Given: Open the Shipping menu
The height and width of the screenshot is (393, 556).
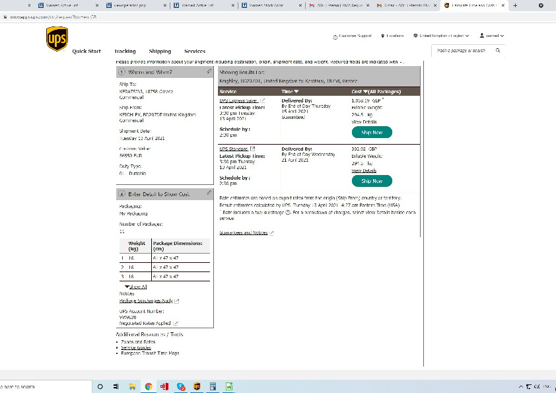Looking at the screenshot, I should point(160,51).
